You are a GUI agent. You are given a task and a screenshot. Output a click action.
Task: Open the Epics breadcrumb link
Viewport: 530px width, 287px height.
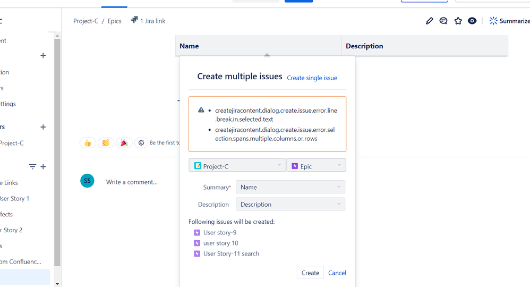pos(115,21)
